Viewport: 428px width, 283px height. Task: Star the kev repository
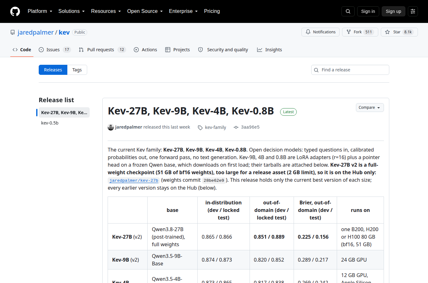point(399,32)
